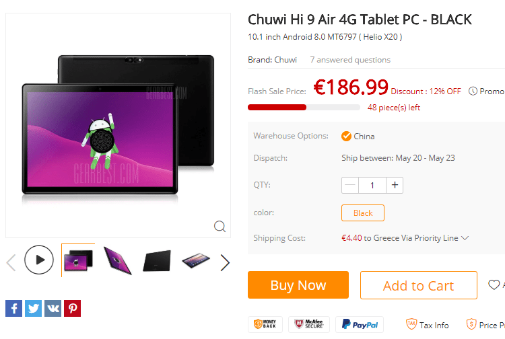Viewport: 505px width, 339px height.
Task: Click Add to Cart button
Action: (419, 285)
